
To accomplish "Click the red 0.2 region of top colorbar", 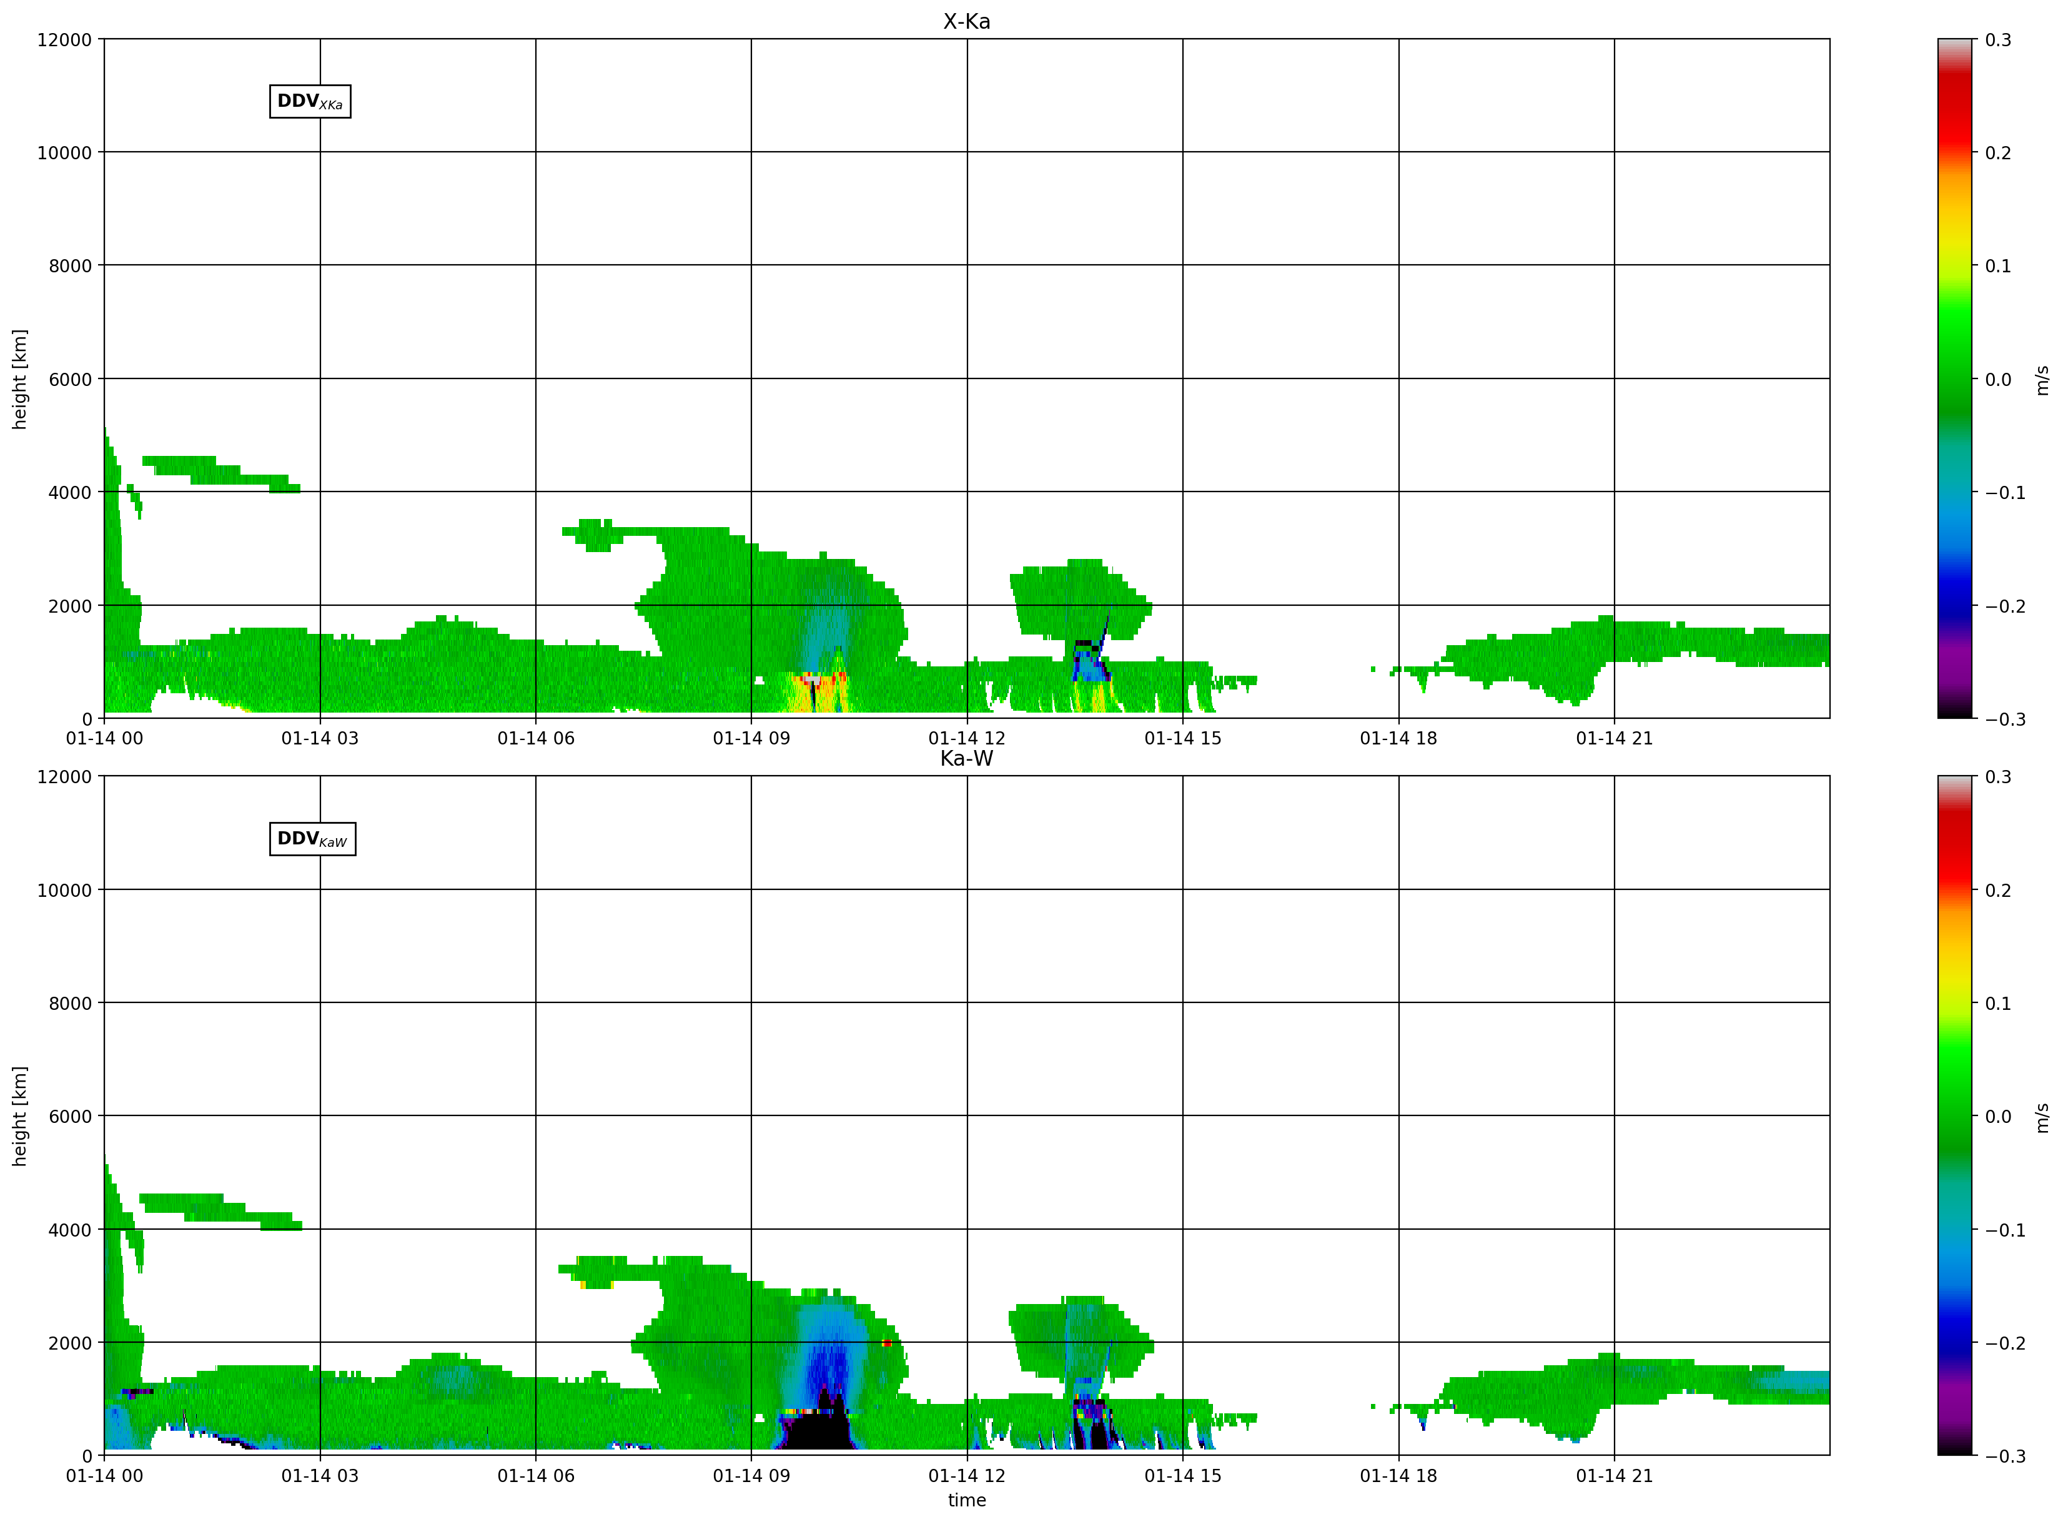I will pos(1954,152).
